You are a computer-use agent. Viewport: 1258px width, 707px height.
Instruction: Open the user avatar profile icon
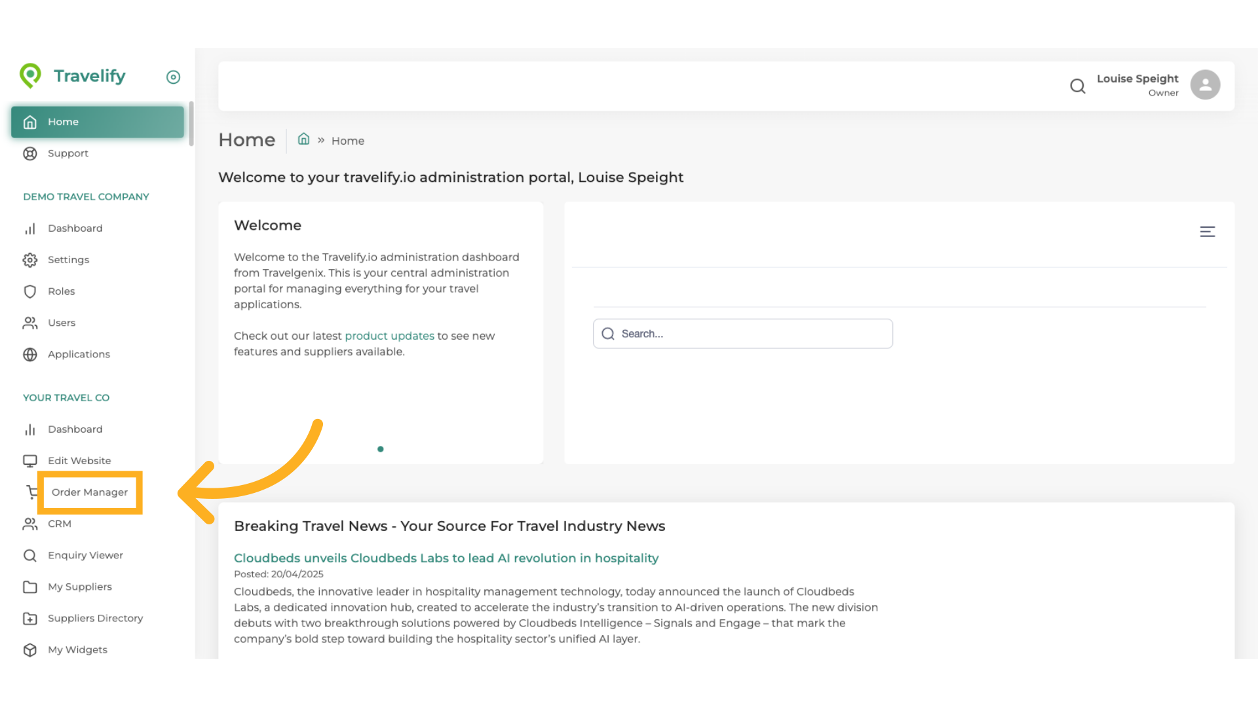(x=1205, y=85)
